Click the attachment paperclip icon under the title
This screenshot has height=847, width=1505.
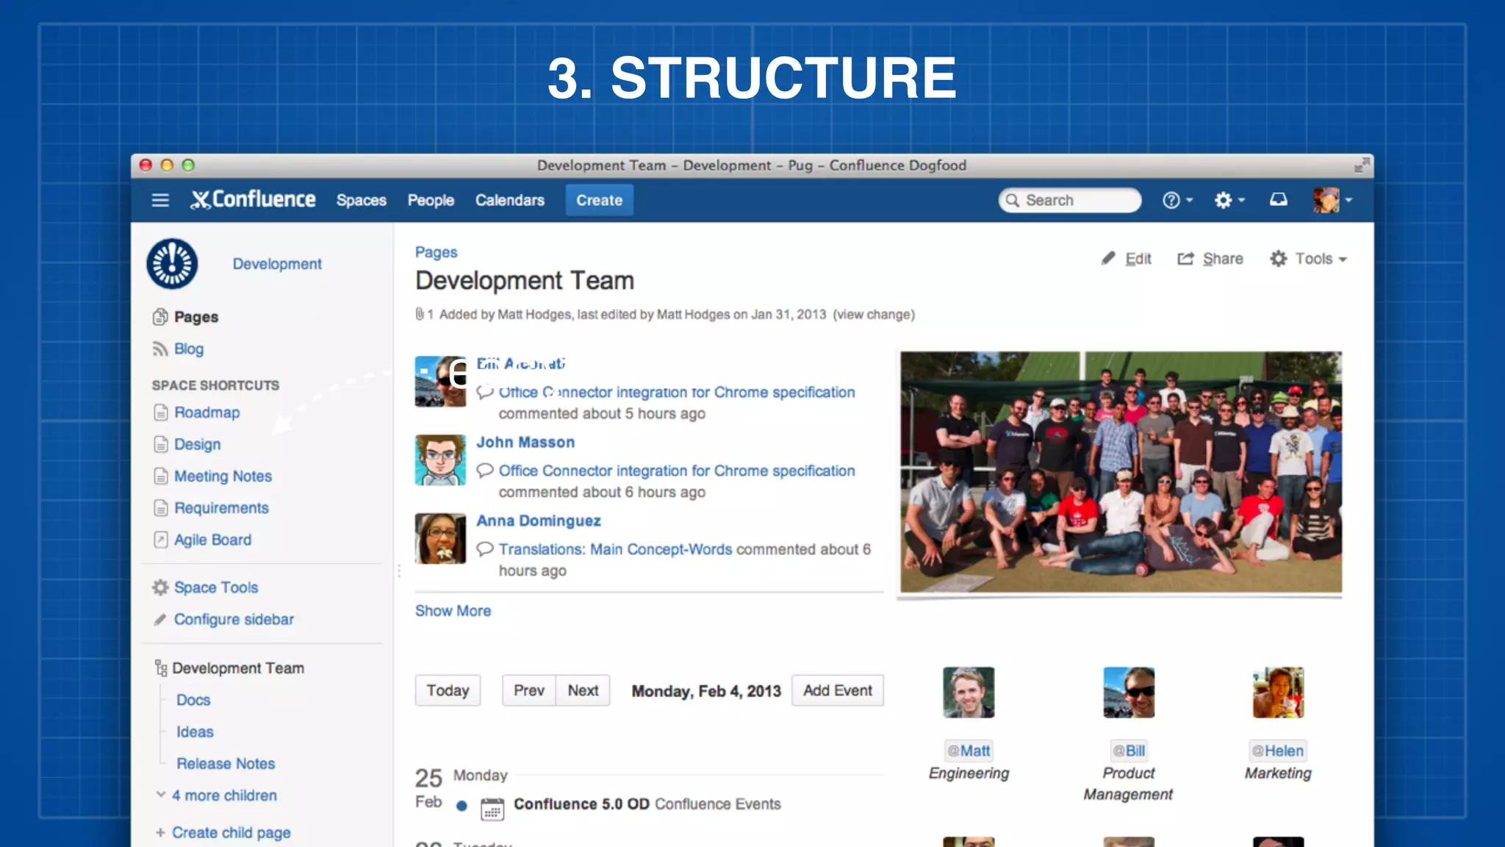420,314
